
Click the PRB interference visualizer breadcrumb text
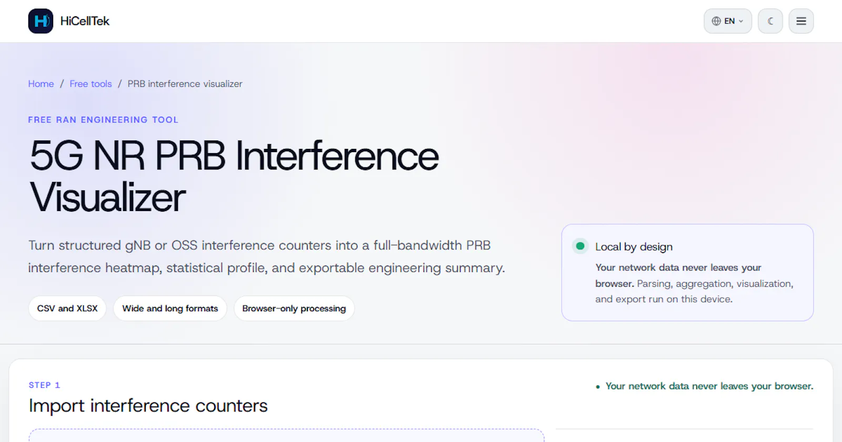185,84
